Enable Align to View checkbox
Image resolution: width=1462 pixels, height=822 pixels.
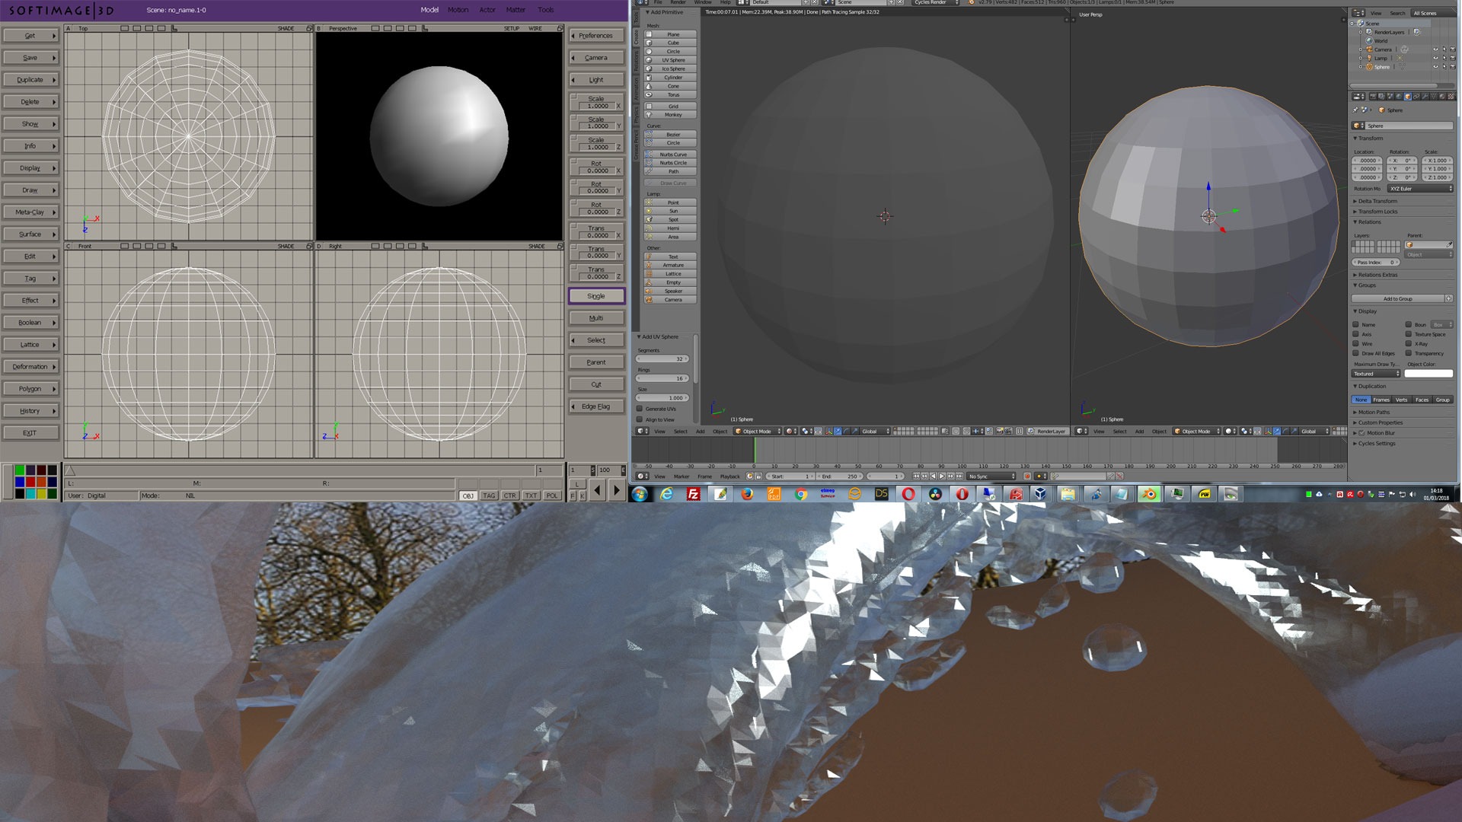click(x=640, y=419)
